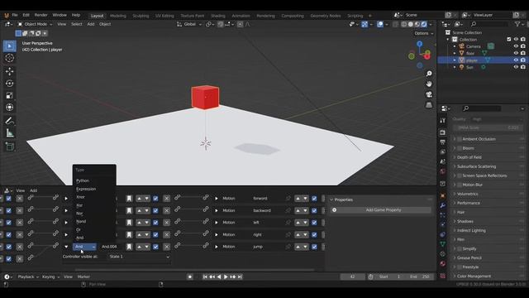Open the Global transform orientation dropdown
The height and width of the screenshot is (298, 529).
coord(189,24)
